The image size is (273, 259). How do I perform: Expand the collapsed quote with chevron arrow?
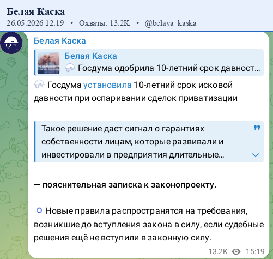pyautogui.click(x=256, y=155)
